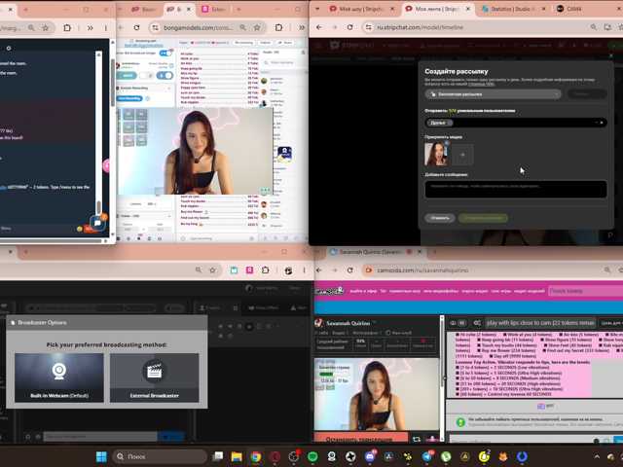Image resolution: width=623 pixels, height=467 pixels.
Task: Select the Savannah Quirino camsoda tab
Action: pyautogui.click(x=373, y=252)
